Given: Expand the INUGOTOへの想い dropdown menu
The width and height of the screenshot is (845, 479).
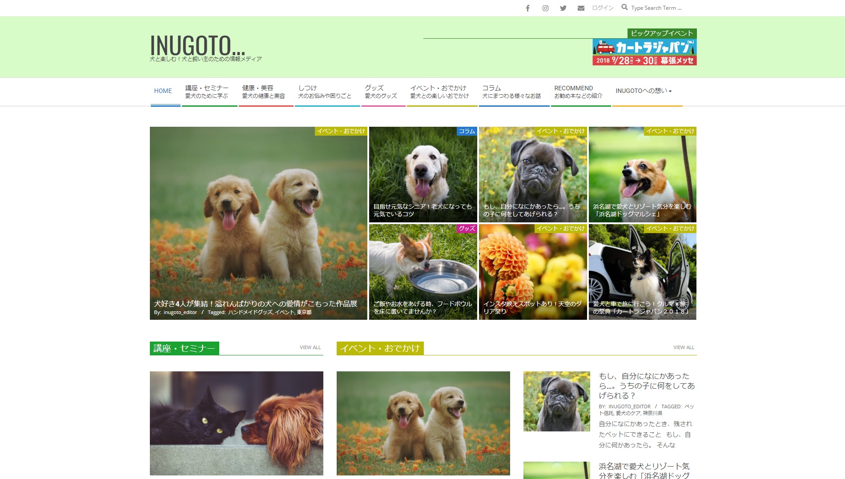Looking at the screenshot, I should pos(643,91).
